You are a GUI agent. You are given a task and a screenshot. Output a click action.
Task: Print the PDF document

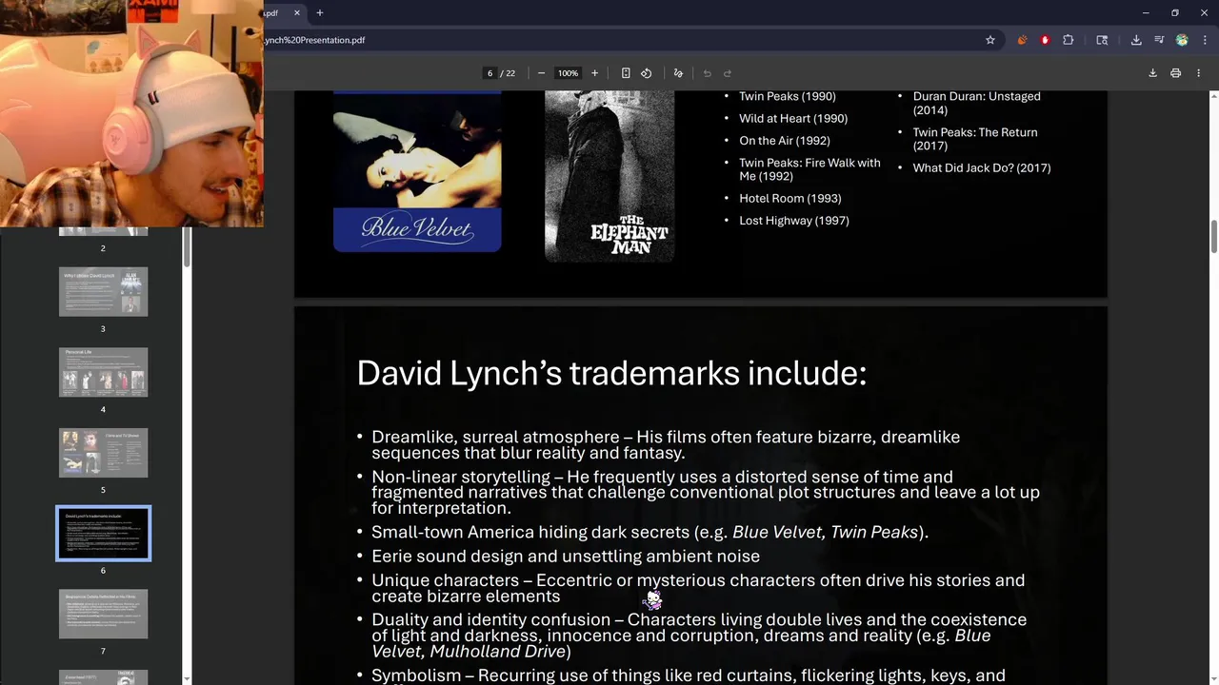pyautogui.click(x=1176, y=73)
